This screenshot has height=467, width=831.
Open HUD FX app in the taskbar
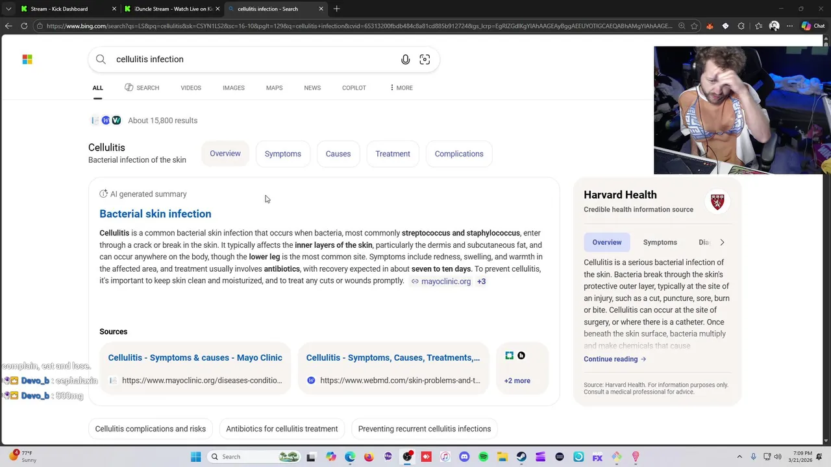point(597,457)
